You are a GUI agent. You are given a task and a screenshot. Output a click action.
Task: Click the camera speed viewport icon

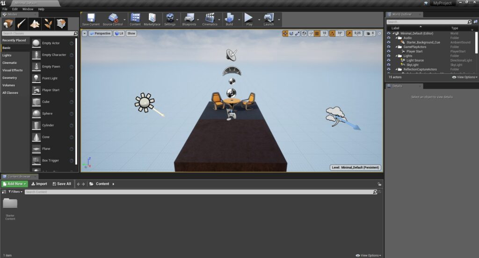(x=370, y=34)
